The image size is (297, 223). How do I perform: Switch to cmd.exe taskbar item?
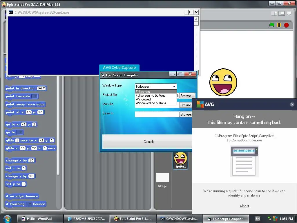click(x=180, y=219)
